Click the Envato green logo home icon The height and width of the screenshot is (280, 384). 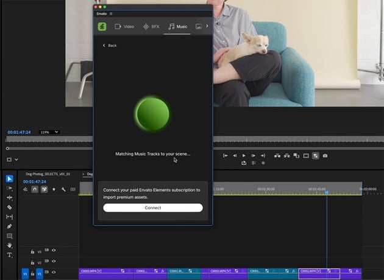click(102, 26)
